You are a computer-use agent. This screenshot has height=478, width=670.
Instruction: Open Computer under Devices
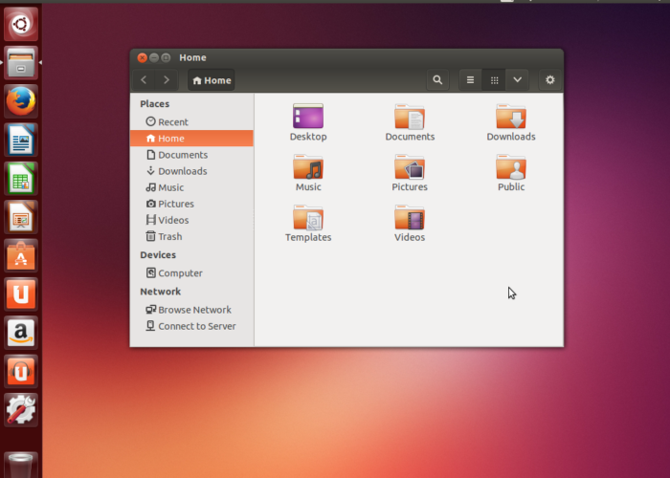click(x=180, y=272)
